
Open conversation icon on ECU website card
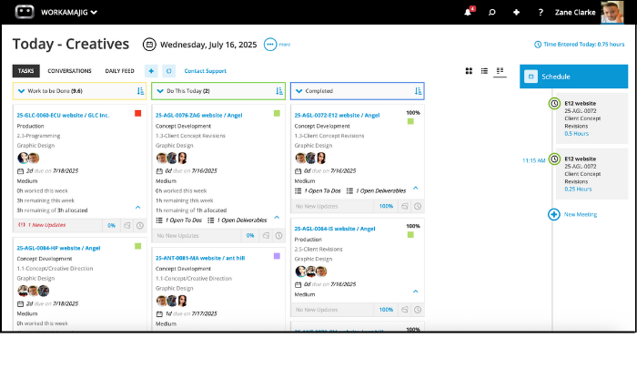(x=127, y=225)
